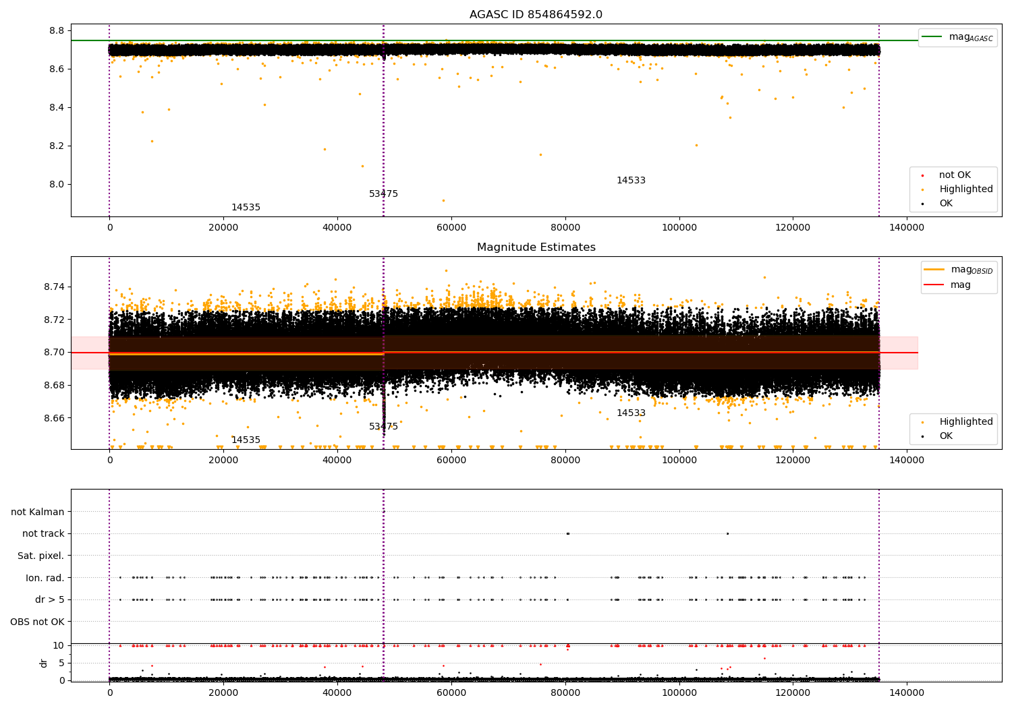Click obsid label 14533 in the top plot
Viewport: 1012px width, 708px height.
pyautogui.click(x=631, y=181)
